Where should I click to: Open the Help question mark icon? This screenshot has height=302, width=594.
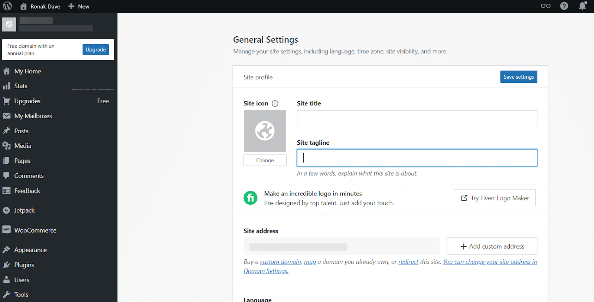point(564,6)
